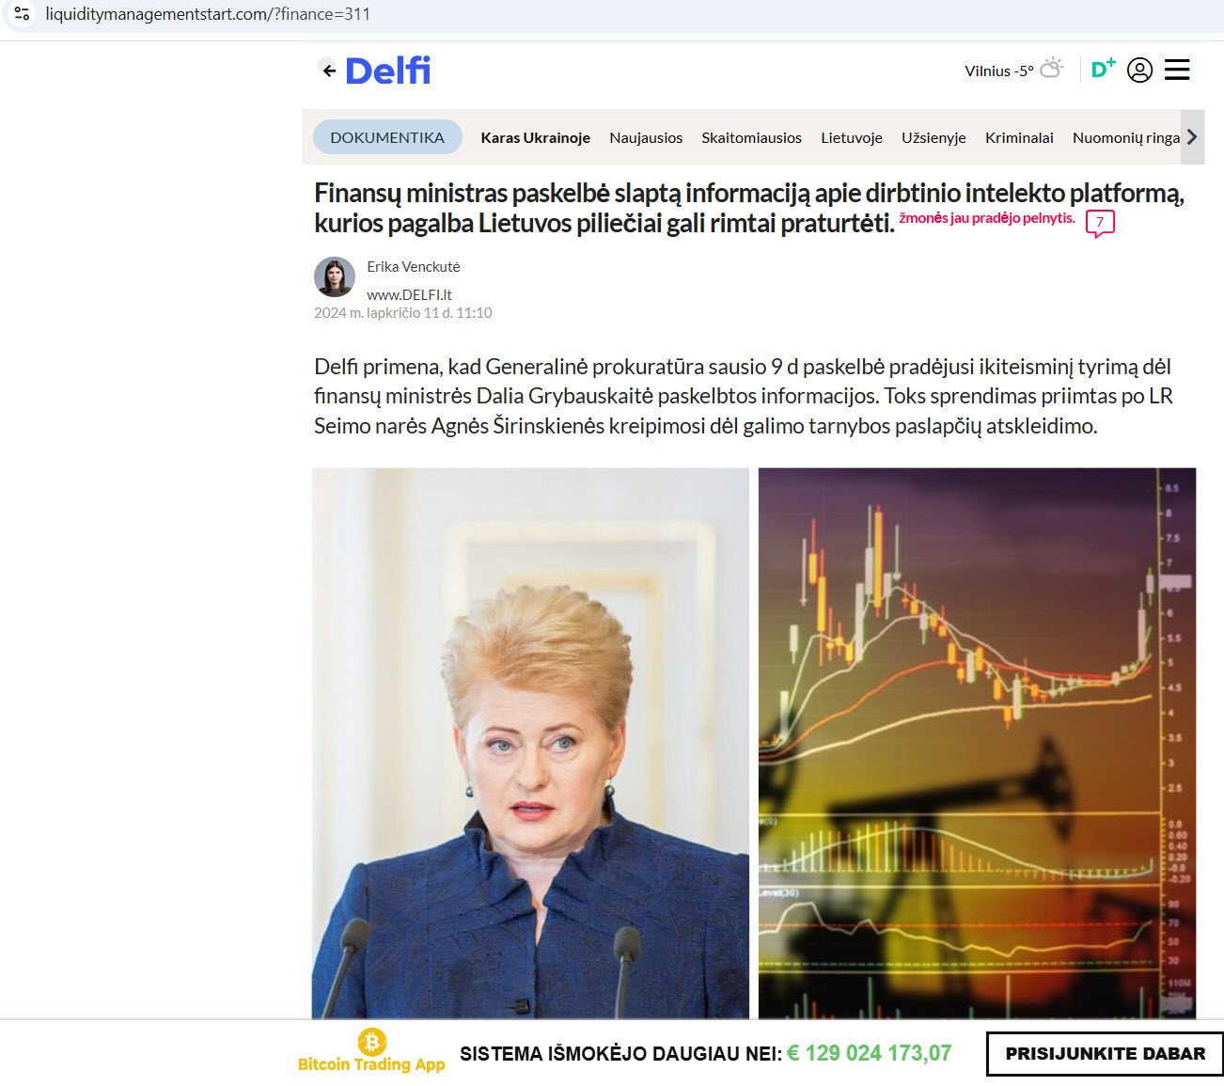Open Nuomonių ringas section
The height and width of the screenshot is (1086, 1224).
(1126, 137)
